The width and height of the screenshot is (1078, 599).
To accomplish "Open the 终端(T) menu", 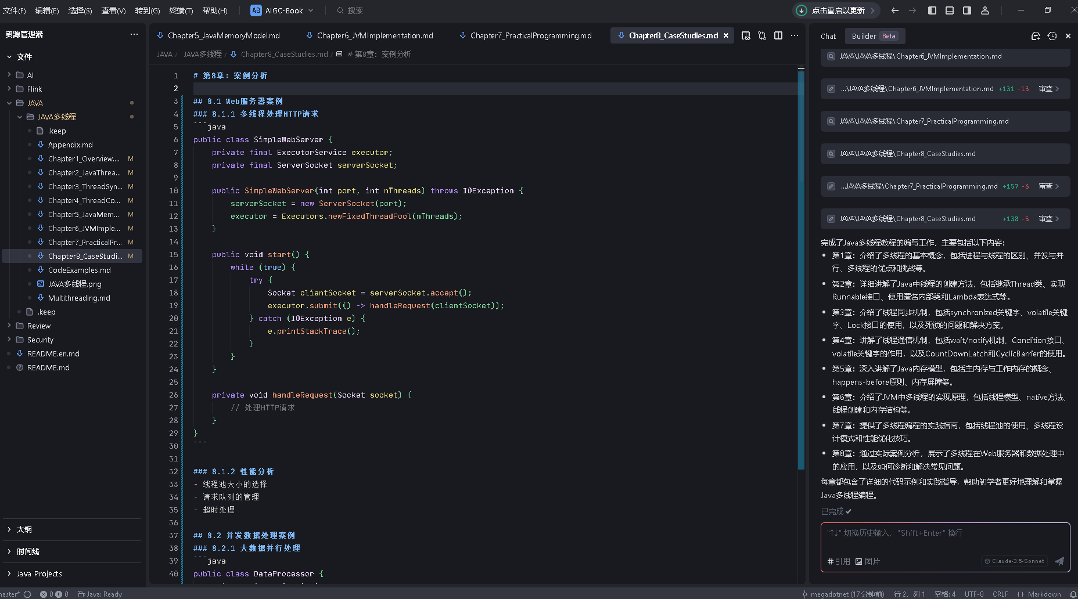I will click(x=181, y=10).
